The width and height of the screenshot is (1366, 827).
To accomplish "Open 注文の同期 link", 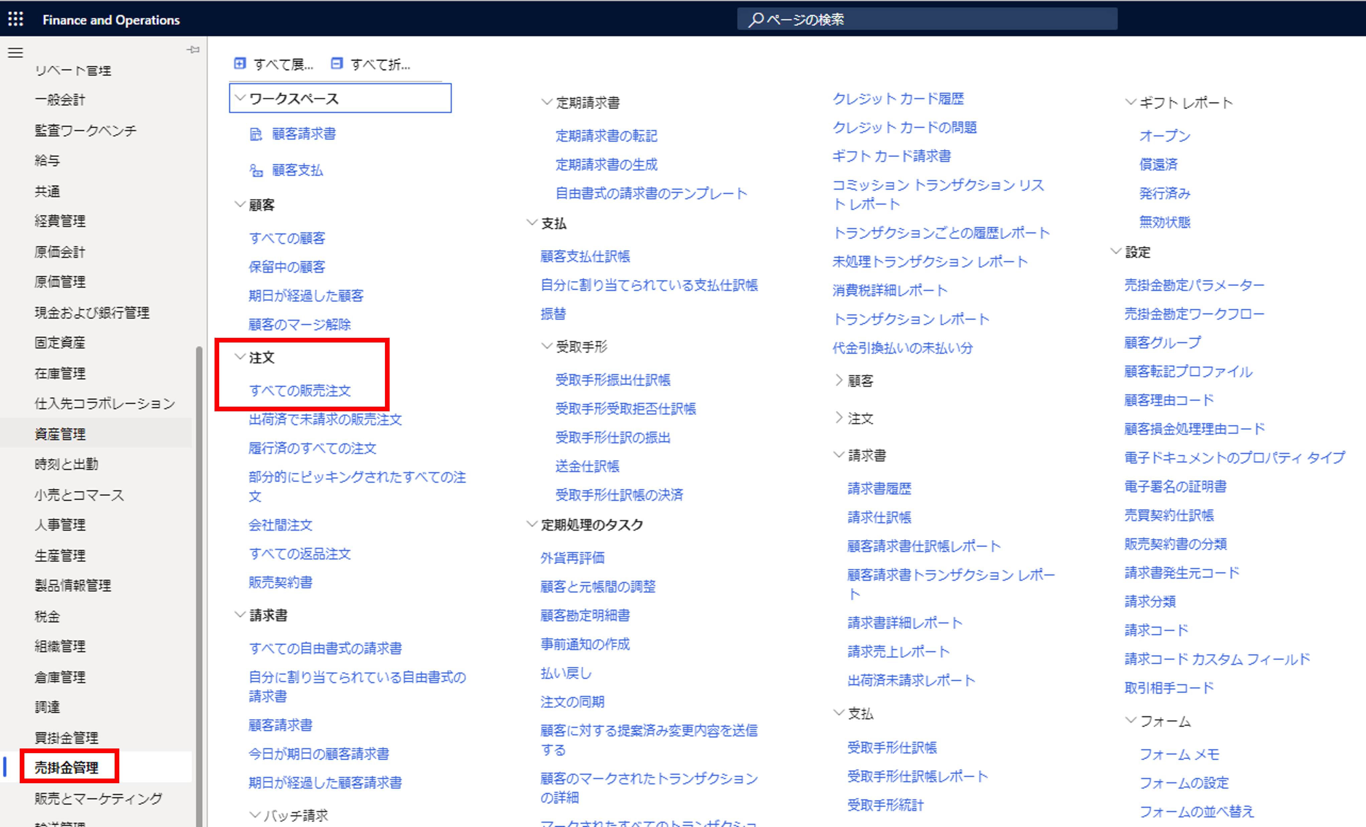I will tap(573, 702).
